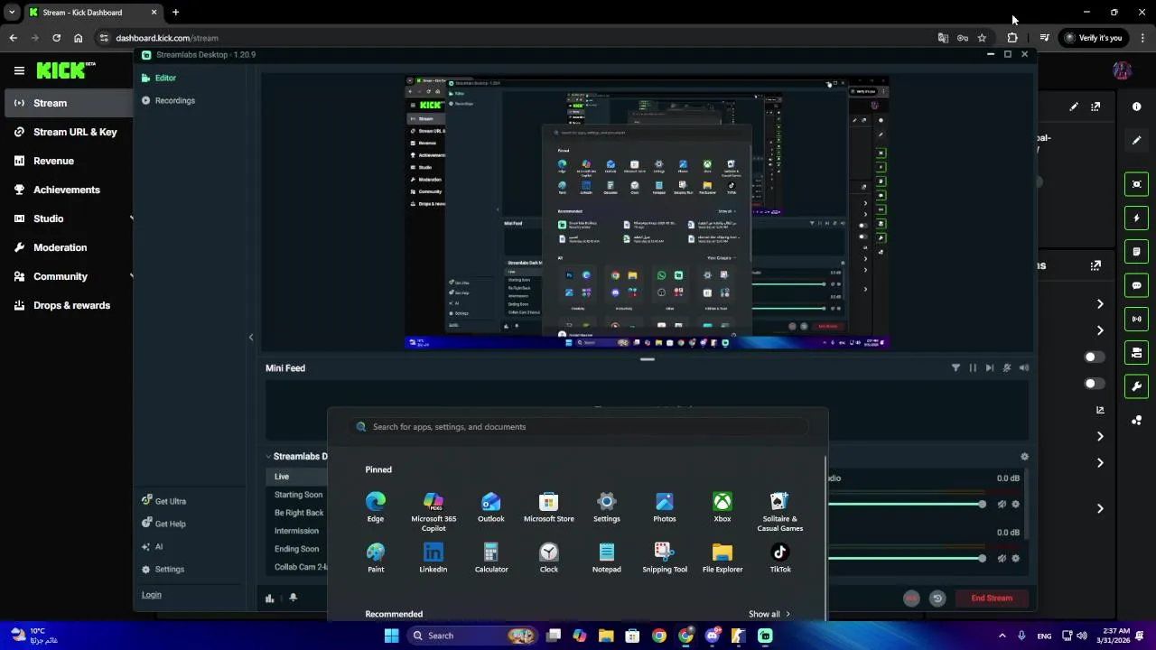Click the record button in Streamlabs
This screenshot has width=1156, height=650.
(911, 599)
